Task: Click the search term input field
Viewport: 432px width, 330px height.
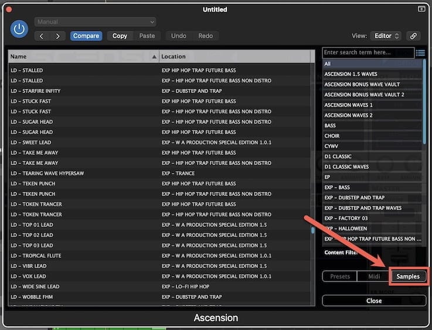Action: (368, 53)
